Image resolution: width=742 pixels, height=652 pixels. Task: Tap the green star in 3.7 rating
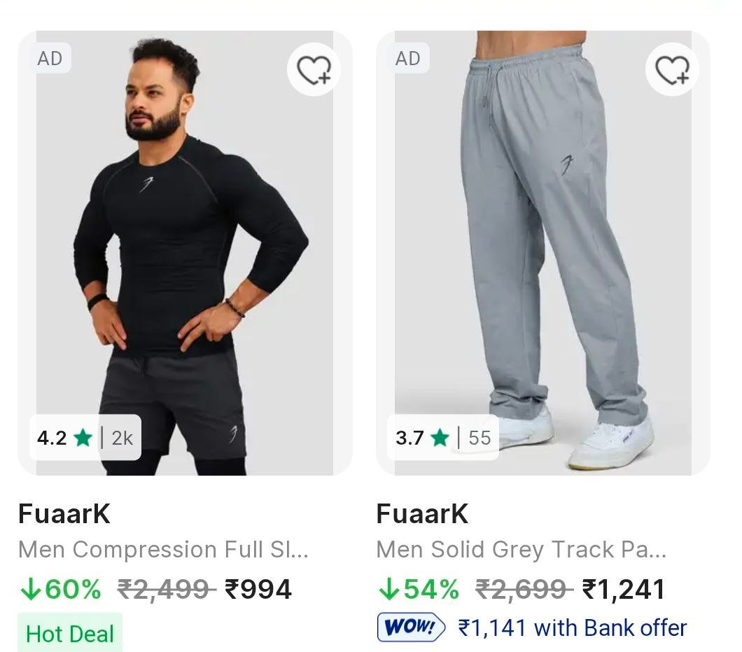(x=440, y=438)
